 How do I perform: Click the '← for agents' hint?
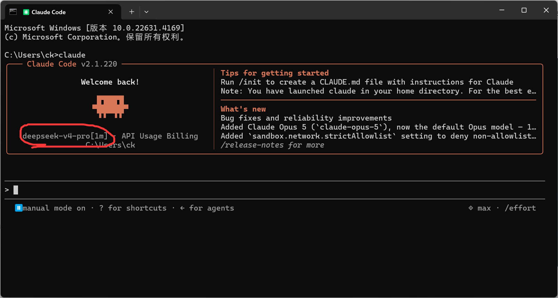click(x=207, y=208)
